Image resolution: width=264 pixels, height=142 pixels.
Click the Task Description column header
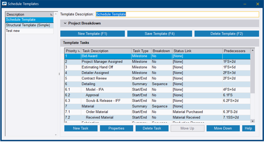(x=106, y=51)
